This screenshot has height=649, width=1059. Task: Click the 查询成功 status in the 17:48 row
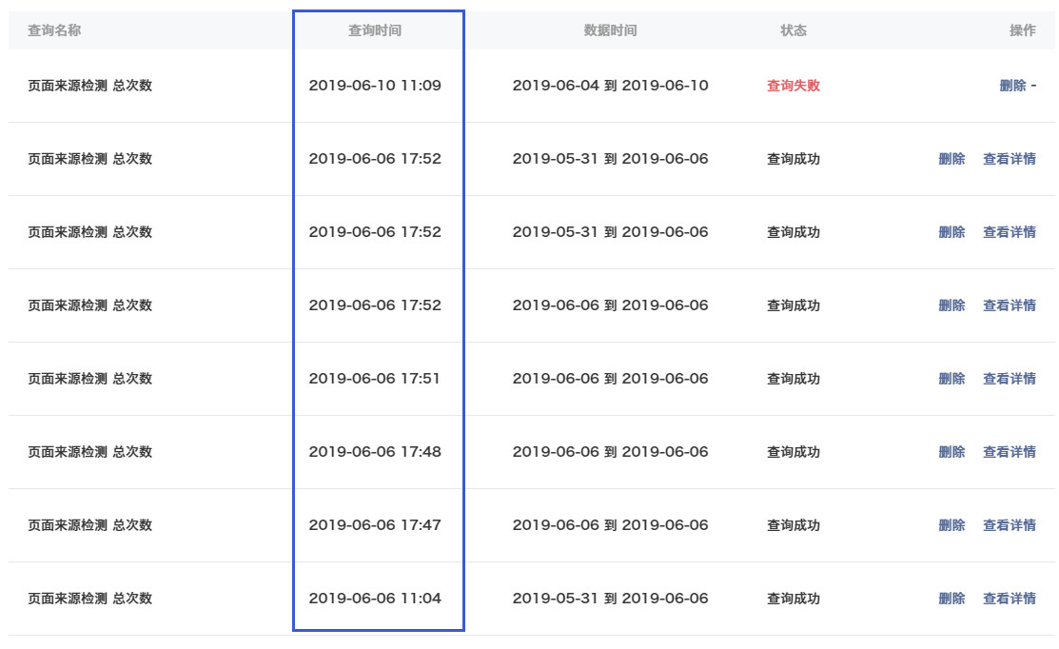click(794, 452)
